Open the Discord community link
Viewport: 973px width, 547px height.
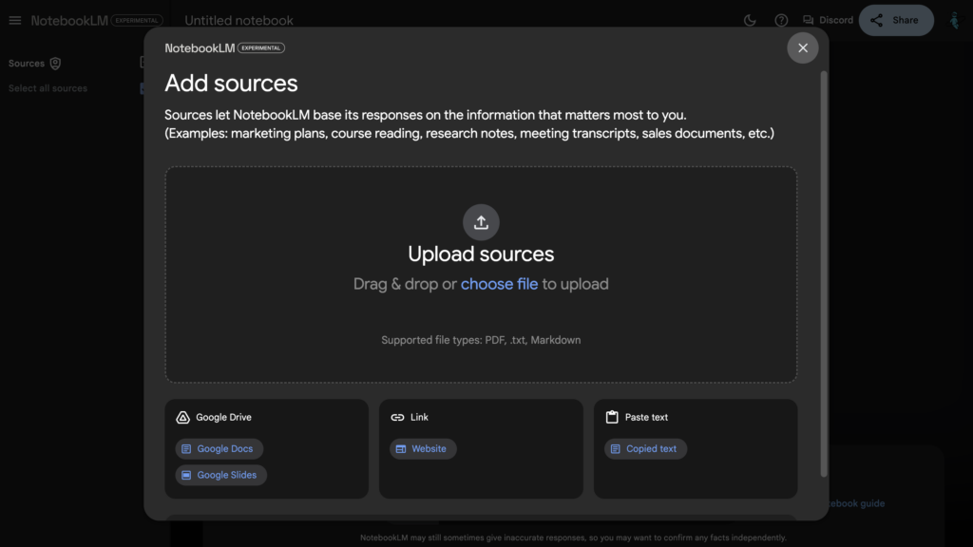828,20
